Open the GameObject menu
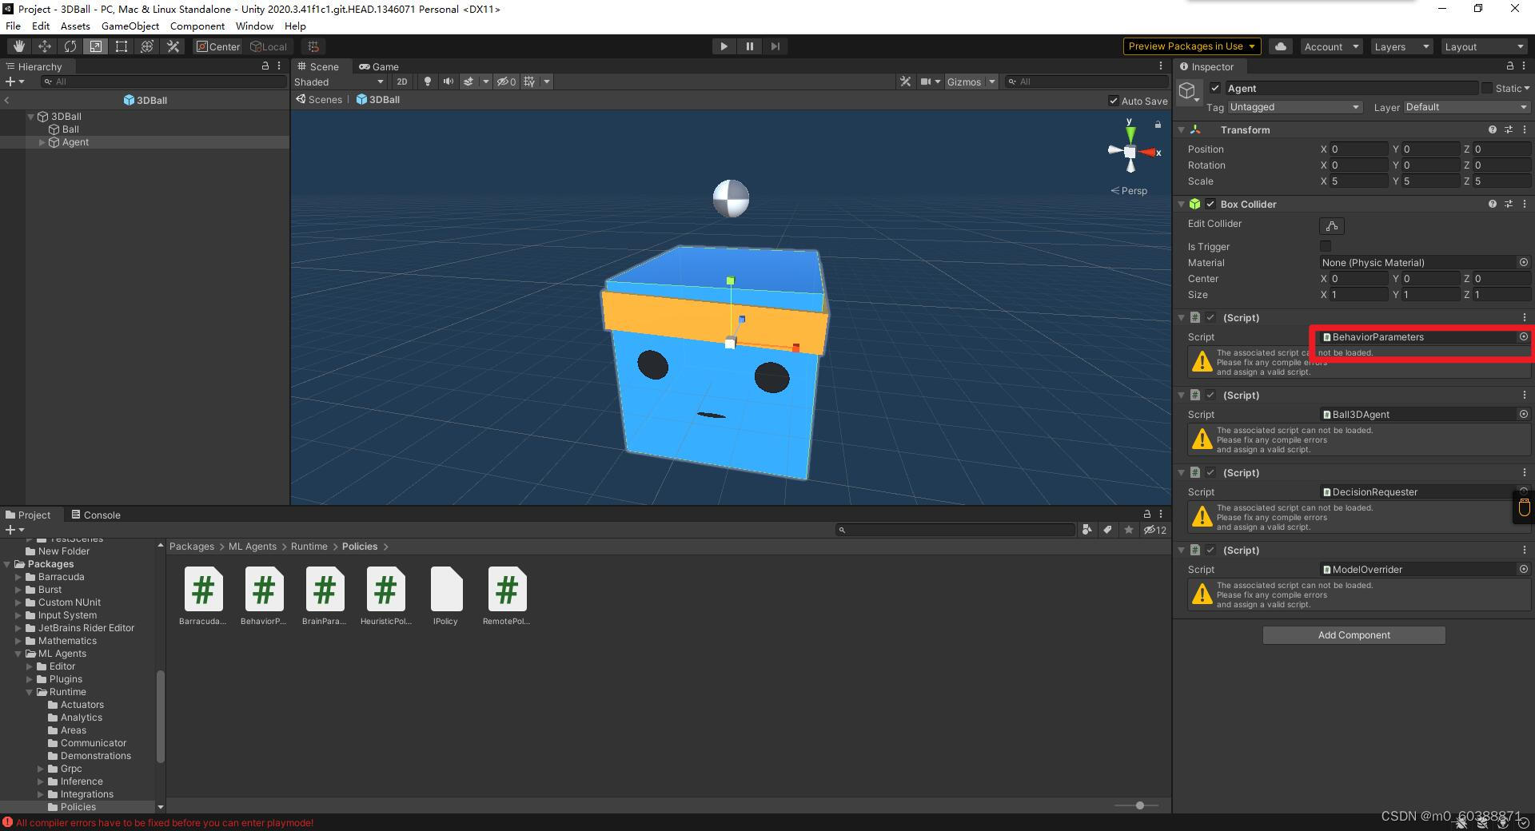This screenshot has height=831, width=1535. coord(130,26)
